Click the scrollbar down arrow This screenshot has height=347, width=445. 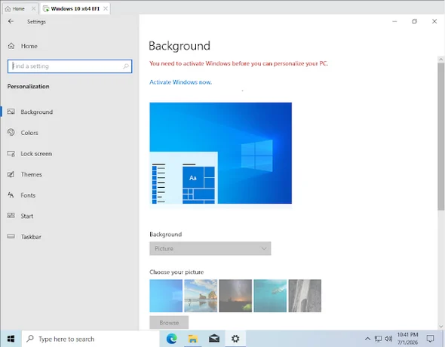[440, 327]
